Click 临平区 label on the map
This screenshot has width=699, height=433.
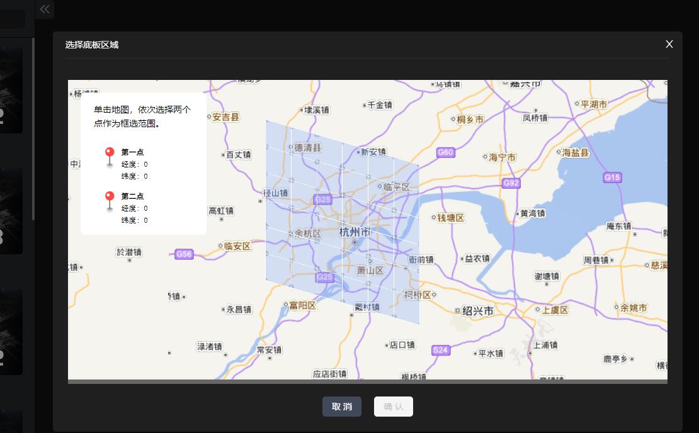point(397,187)
